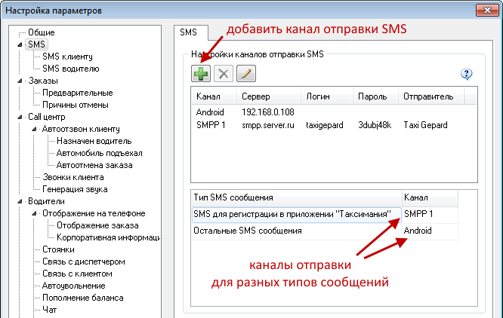Sort channels by Отправитель column header
Viewport: 503px width, 318px height.
(431, 96)
